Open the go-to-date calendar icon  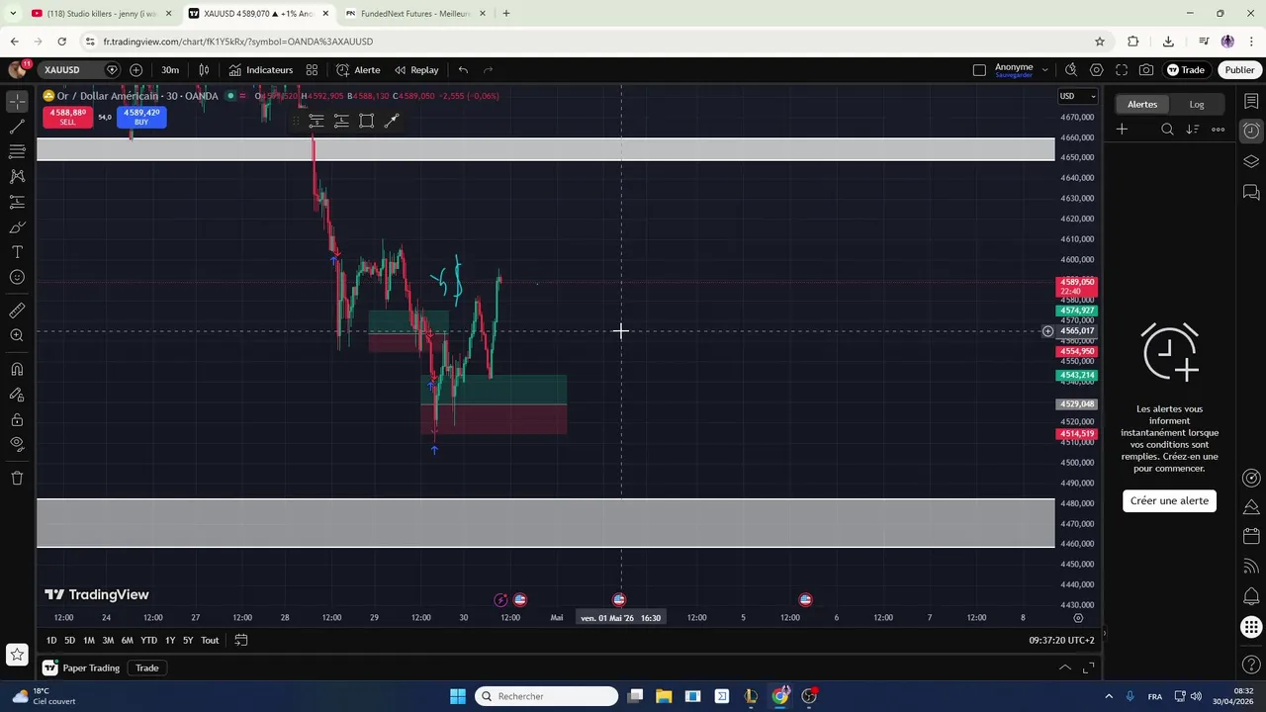click(240, 641)
